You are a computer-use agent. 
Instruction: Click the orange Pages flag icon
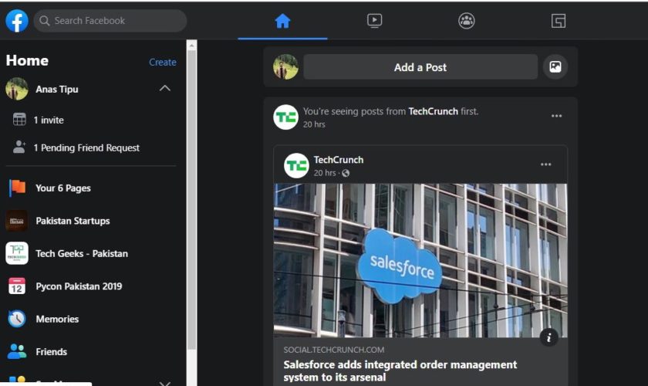(x=17, y=188)
